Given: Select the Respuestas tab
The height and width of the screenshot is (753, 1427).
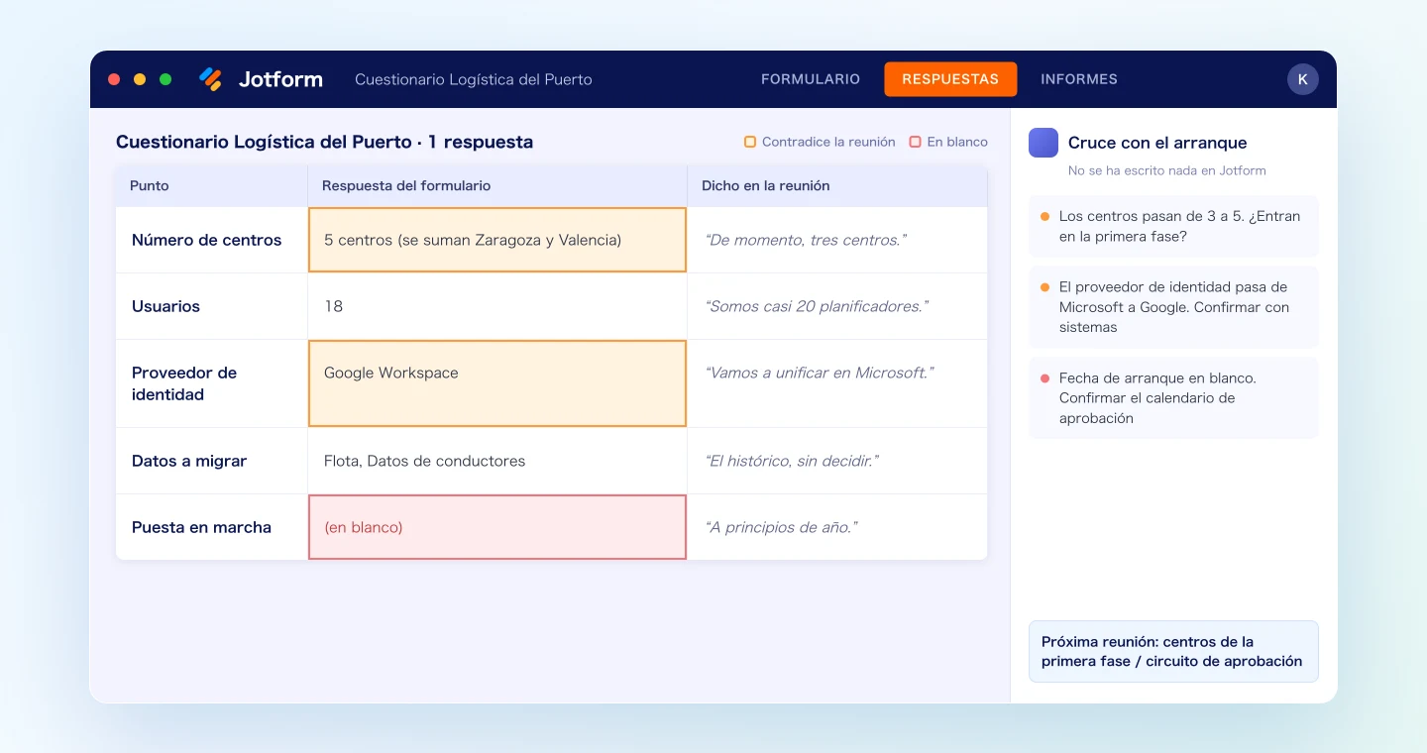Looking at the screenshot, I should tap(950, 79).
